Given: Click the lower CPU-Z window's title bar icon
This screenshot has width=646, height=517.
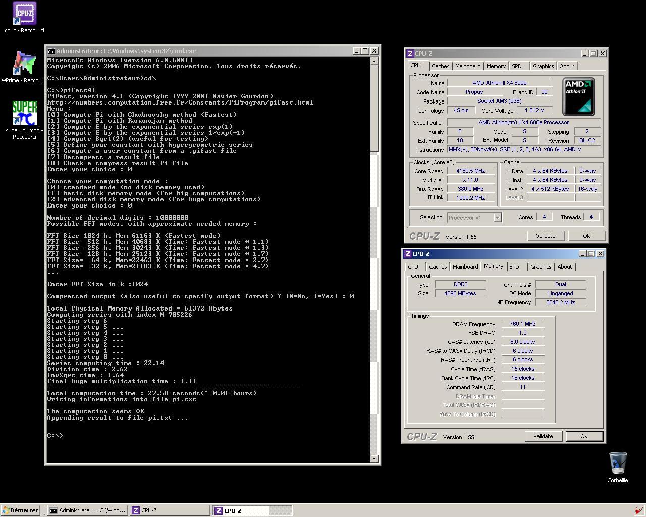Looking at the screenshot, I should pos(408,254).
